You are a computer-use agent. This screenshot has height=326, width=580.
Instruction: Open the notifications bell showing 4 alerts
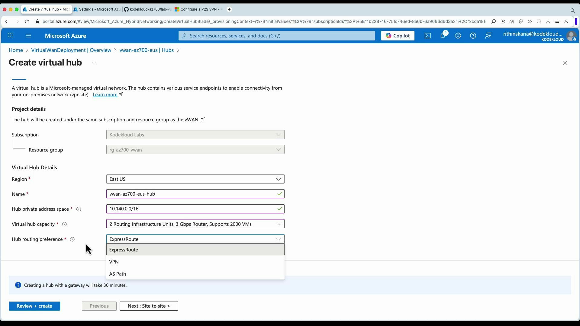[443, 36]
